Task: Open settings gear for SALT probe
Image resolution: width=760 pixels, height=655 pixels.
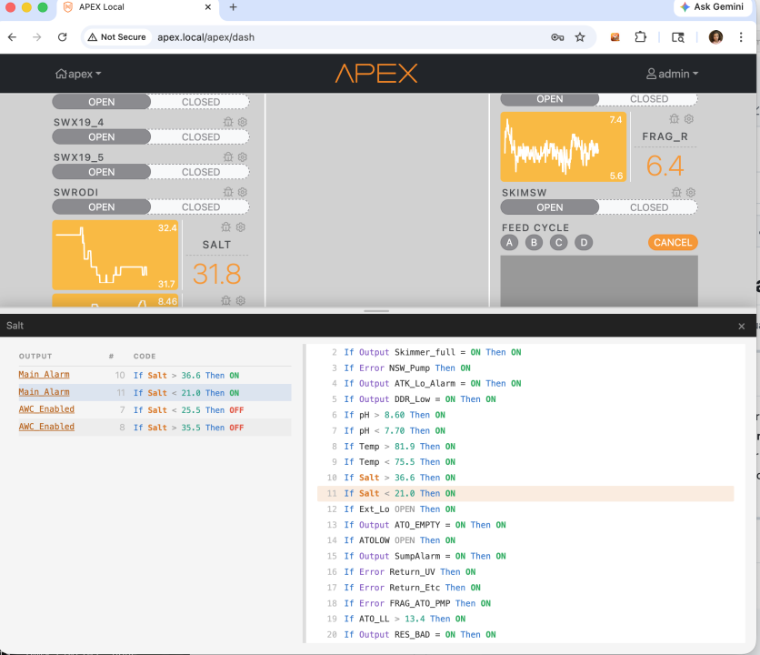Action: click(x=241, y=227)
